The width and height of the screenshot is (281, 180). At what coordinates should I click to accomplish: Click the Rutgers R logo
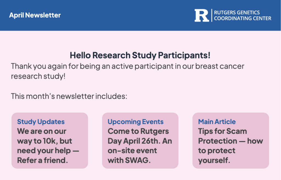tap(202, 16)
